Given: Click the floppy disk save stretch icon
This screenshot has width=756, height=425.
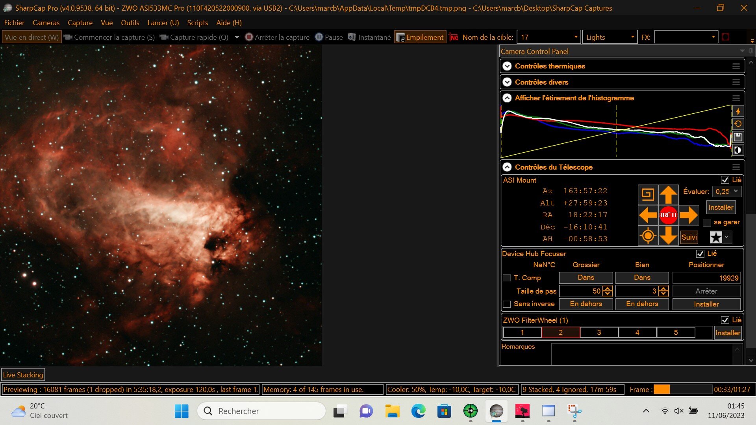Looking at the screenshot, I should tap(738, 137).
